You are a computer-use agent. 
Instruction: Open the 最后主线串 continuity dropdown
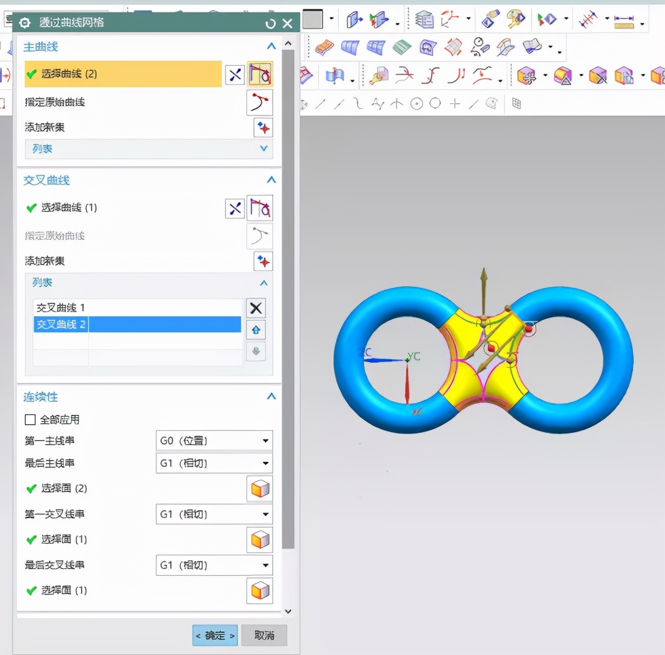214,463
